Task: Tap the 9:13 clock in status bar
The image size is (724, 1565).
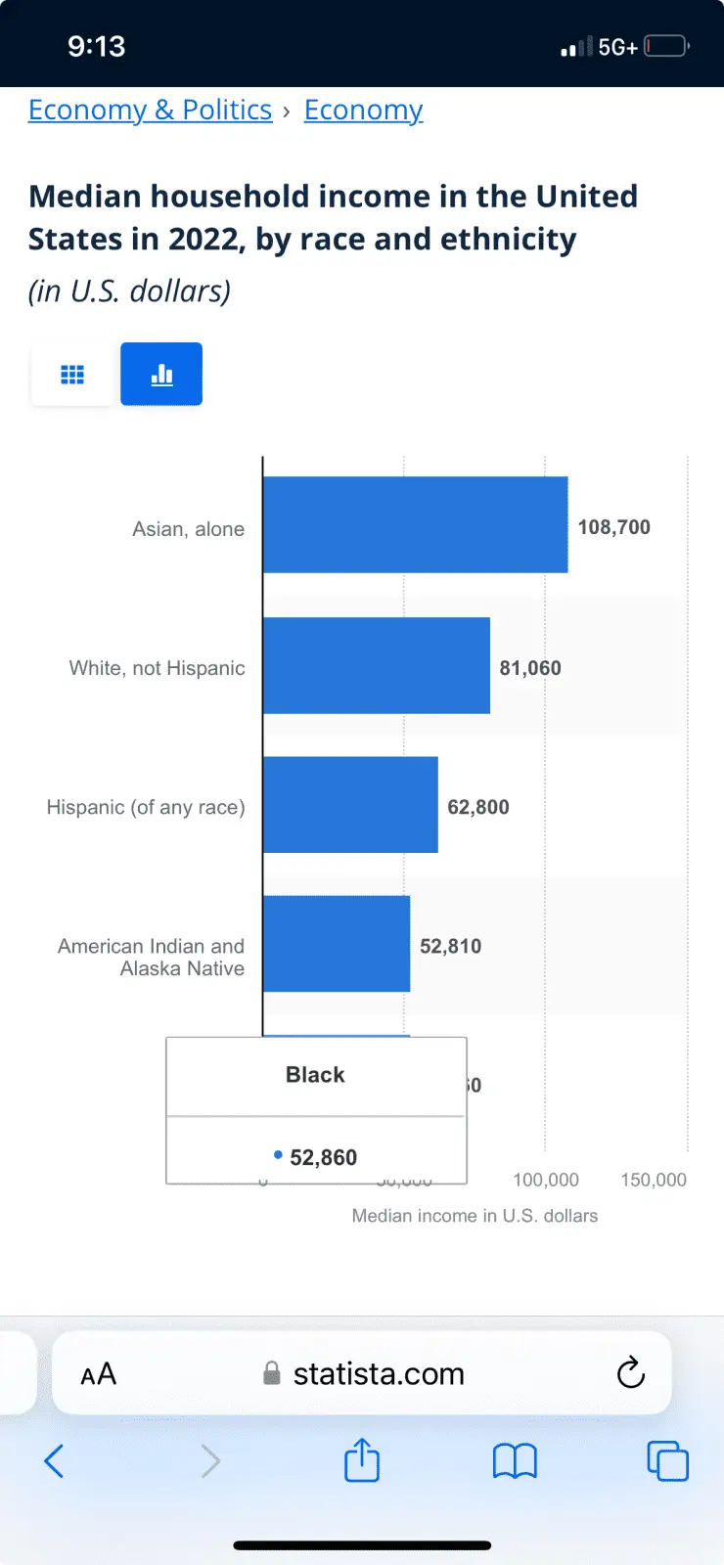Action: (96, 46)
